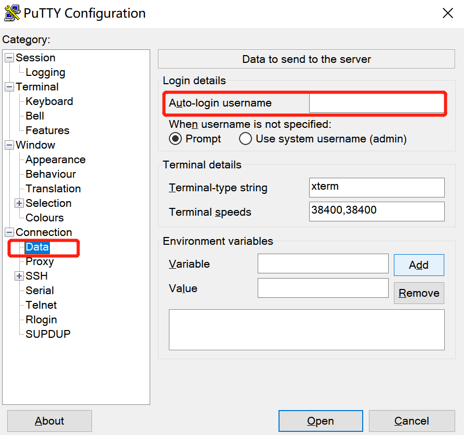Focus the Terminal-type string field
The height and width of the screenshot is (435, 464).
click(376, 188)
